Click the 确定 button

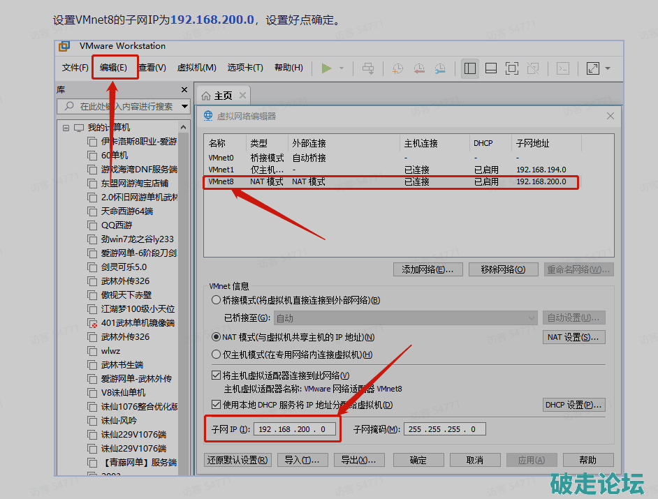click(x=418, y=460)
